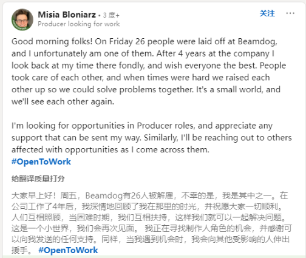Click 给翻译质量打分 to rate the translation
Image resolution: width=306 pixels, height=258 pixels.
click(38, 179)
